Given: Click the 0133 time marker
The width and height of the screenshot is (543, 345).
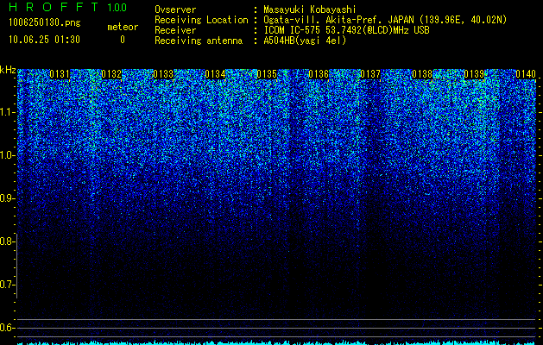Looking at the screenshot, I should (163, 74).
